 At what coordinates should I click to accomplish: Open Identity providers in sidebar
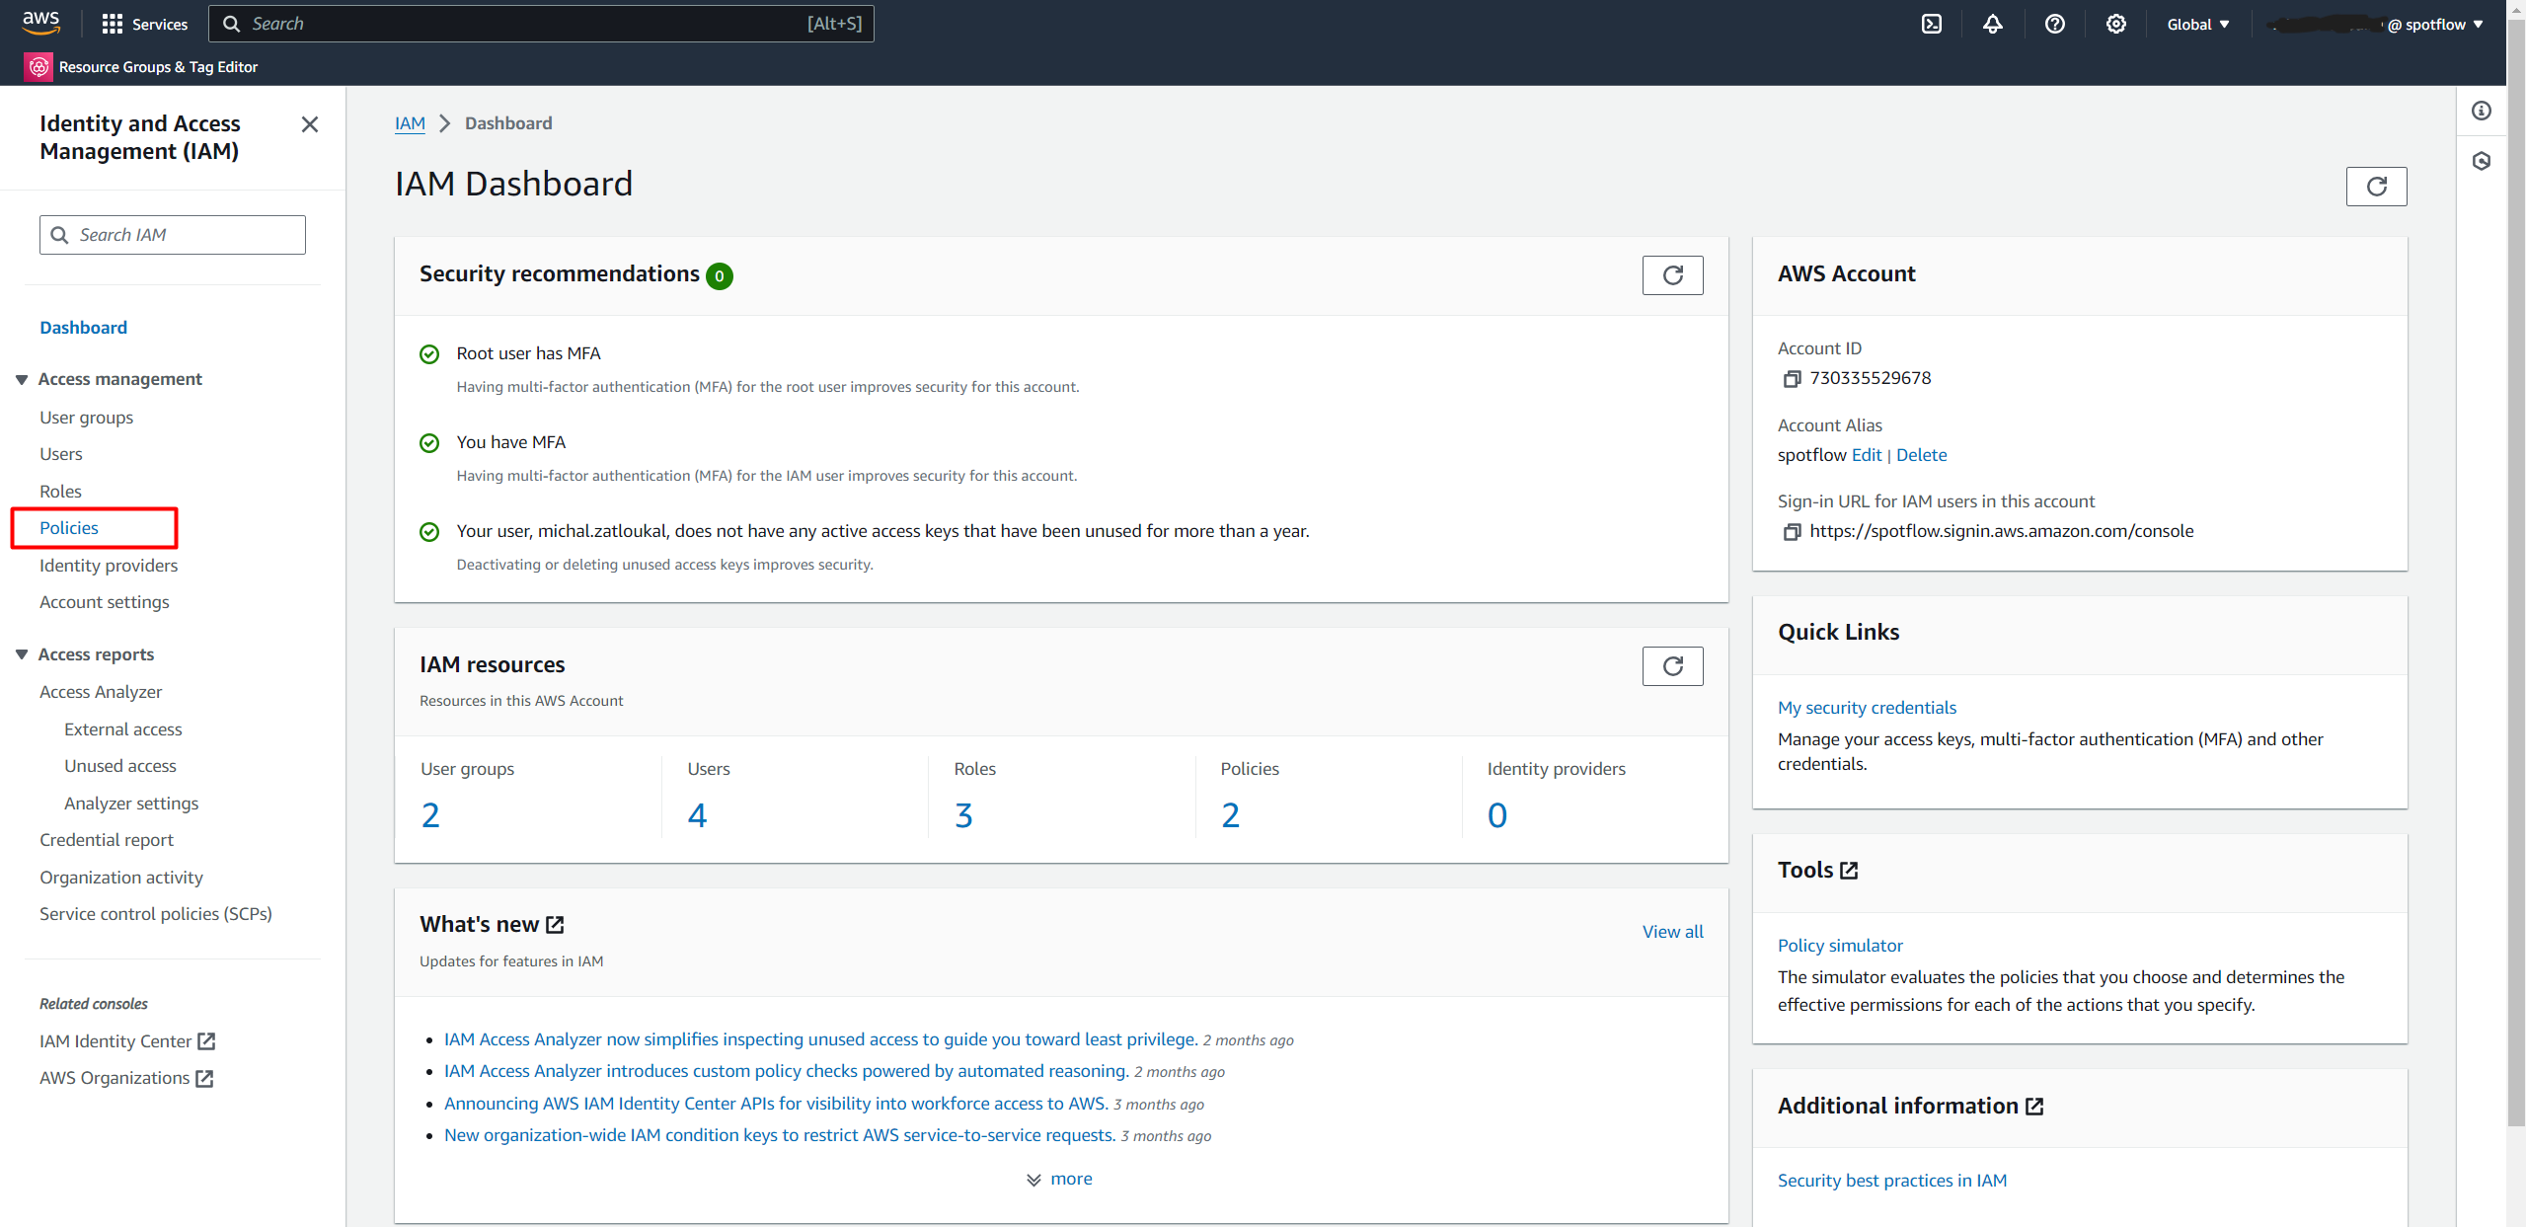click(x=109, y=566)
